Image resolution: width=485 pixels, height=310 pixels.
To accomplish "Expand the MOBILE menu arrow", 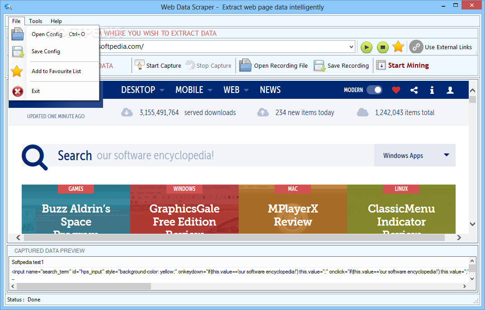I will coord(210,90).
